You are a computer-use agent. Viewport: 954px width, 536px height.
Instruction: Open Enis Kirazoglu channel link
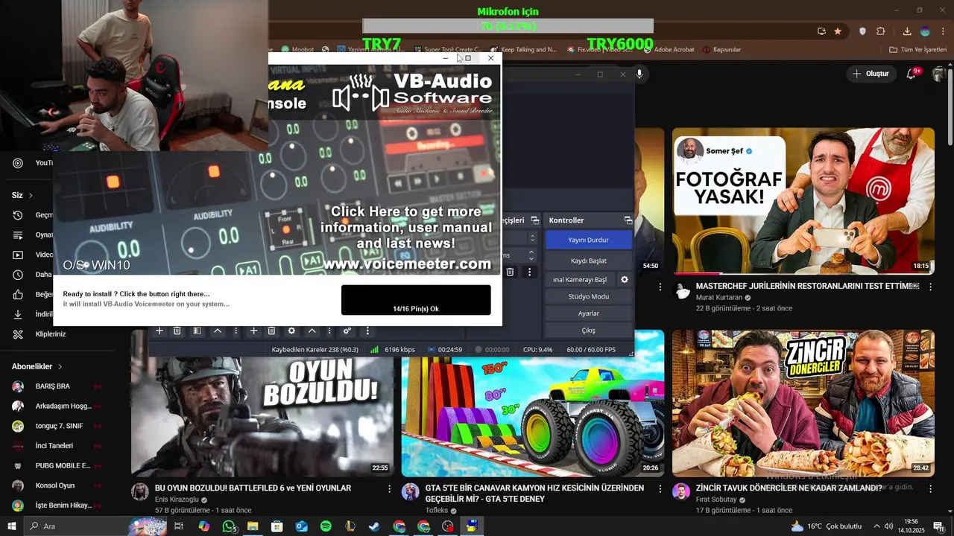click(x=176, y=500)
